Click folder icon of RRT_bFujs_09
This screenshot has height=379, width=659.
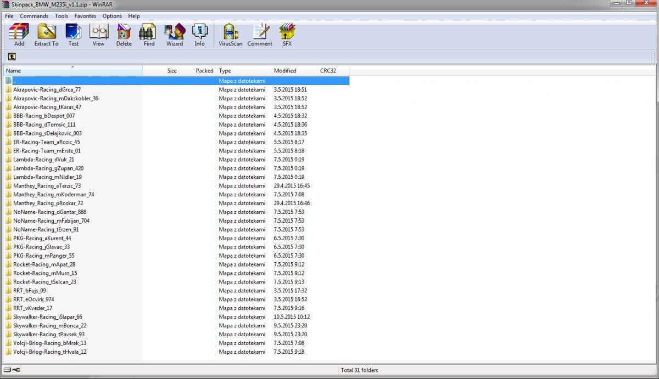[8, 291]
